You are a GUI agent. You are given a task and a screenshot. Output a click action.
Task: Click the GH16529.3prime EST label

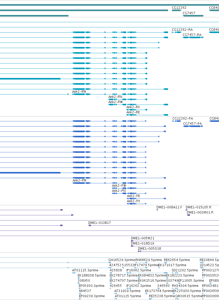(x=121, y=260)
